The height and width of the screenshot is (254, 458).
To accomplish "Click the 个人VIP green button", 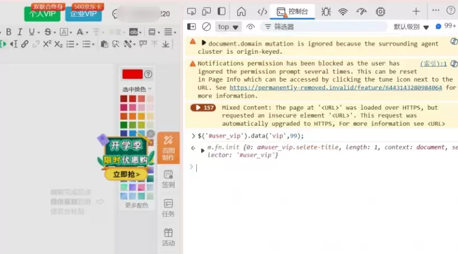I will [43, 13].
